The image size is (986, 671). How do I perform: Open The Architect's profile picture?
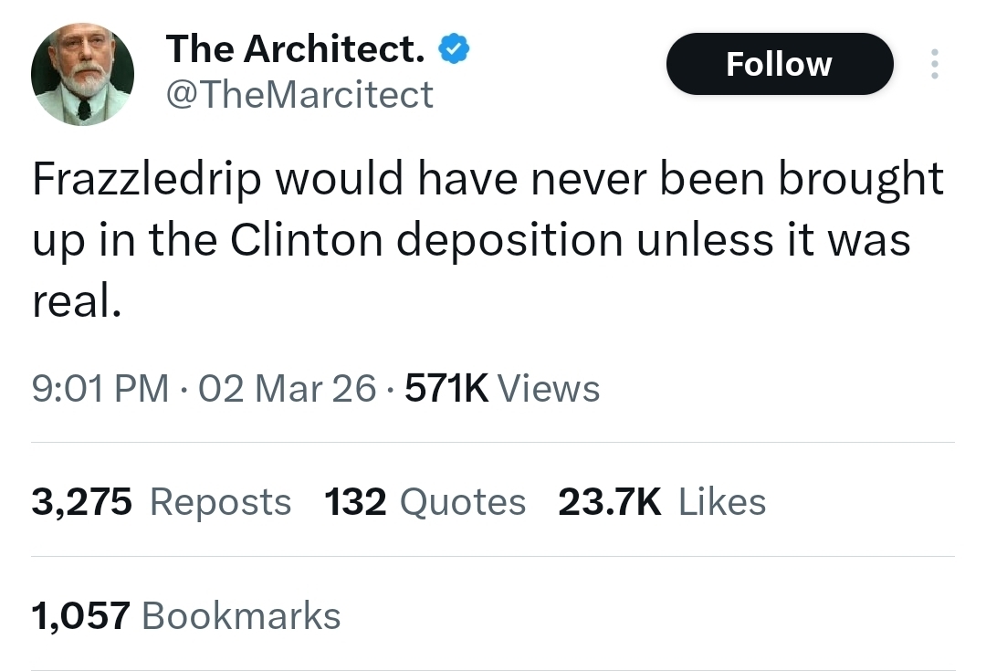pos(83,74)
